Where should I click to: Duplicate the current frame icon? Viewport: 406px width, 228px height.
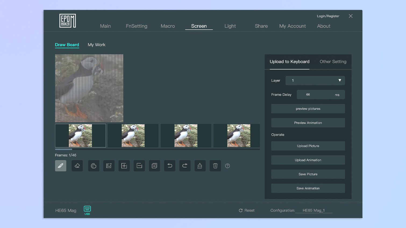point(154,166)
